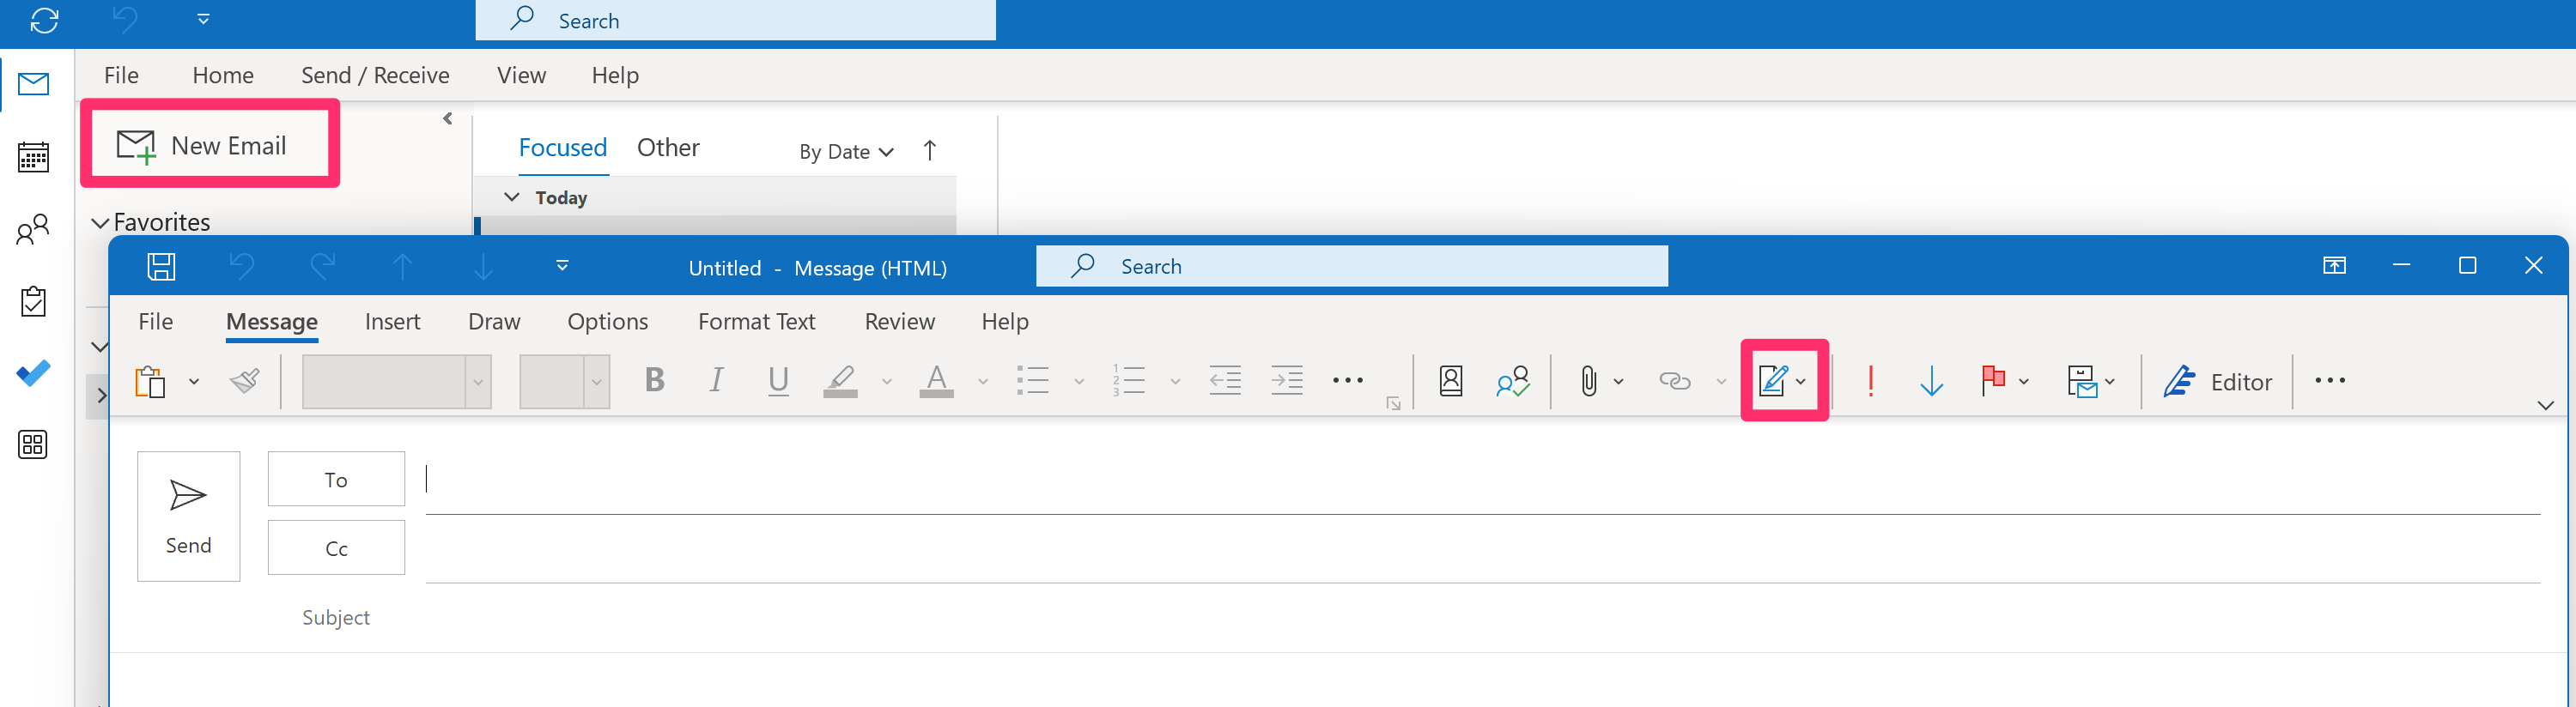This screenshot has height=707, width=2576.
Task: Open the ribbon overflow ellipsis after Editor
Action: [2330, 380]
